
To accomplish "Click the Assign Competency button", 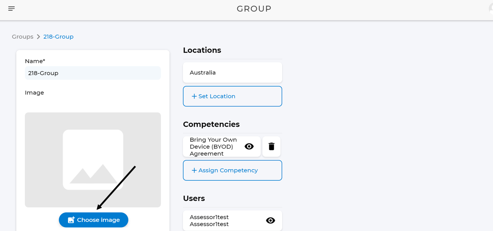I will [233, 170].
